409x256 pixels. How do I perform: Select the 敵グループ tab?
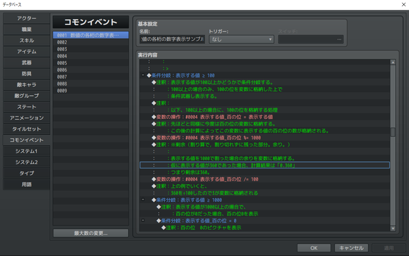26,95
